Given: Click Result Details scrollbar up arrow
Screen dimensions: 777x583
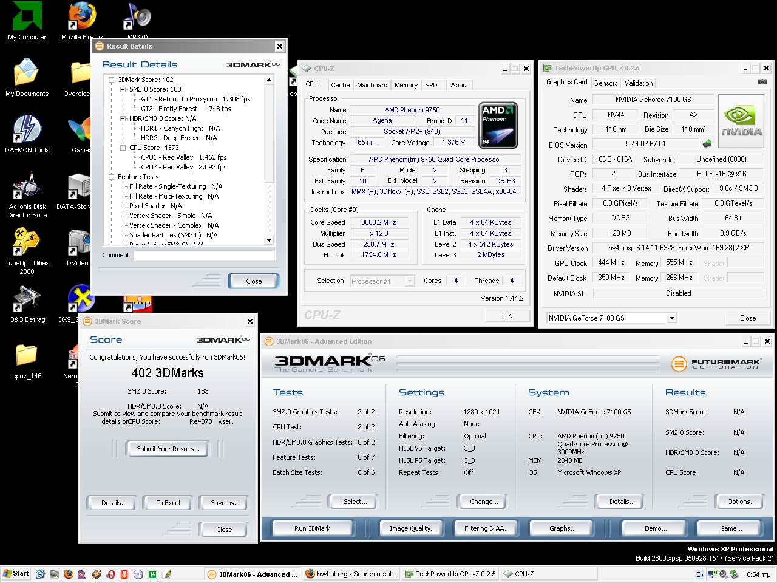Looking at the screenshot, I should pyautogui.click(x=270, y=80).
